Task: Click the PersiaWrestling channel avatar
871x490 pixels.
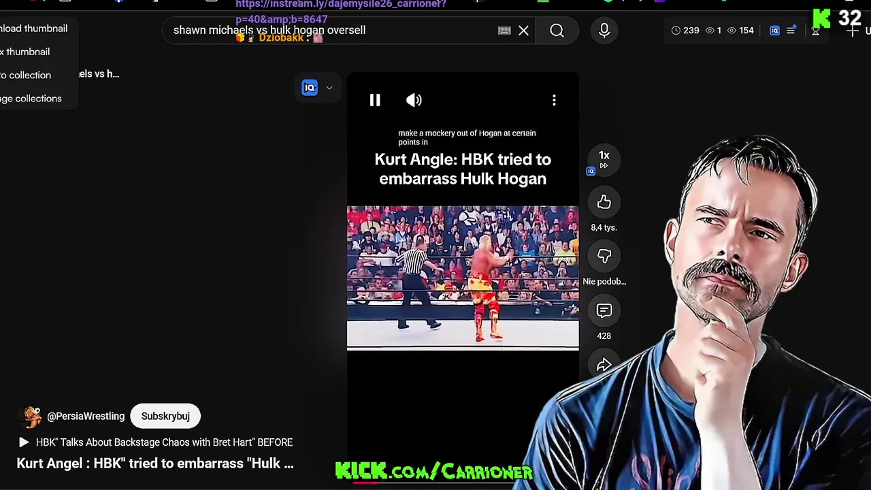Action: point(29,416)
